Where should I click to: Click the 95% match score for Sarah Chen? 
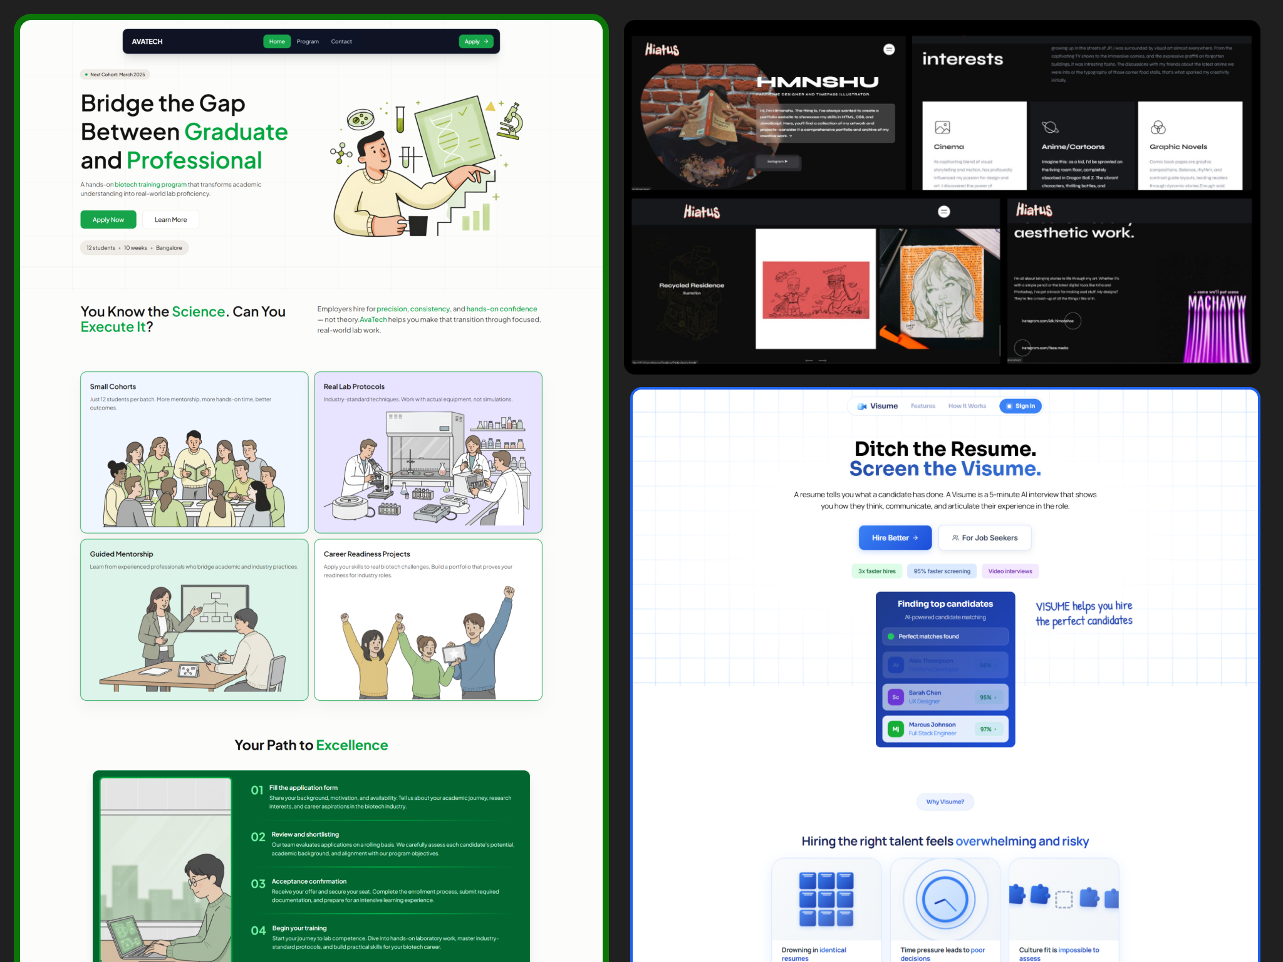pos(988,697)
